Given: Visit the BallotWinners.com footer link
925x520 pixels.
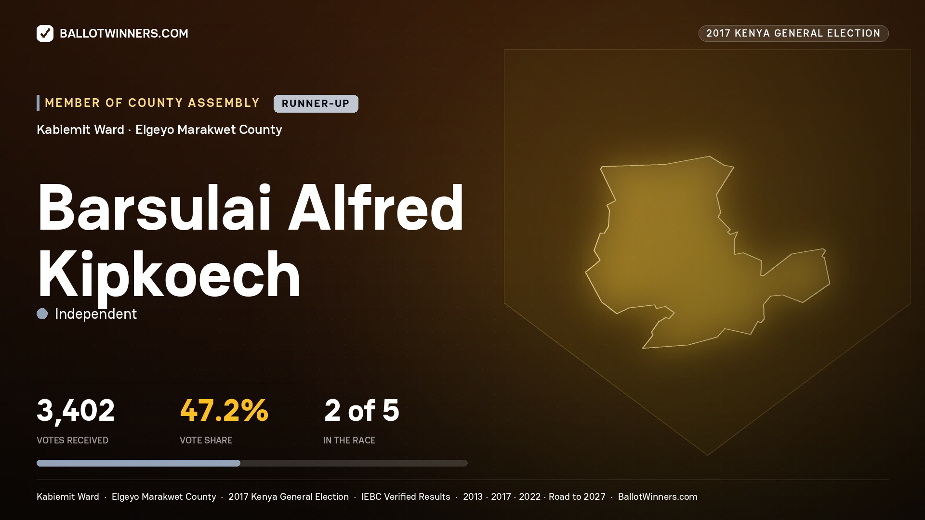Looking at the screenshot, I should 658,496.
